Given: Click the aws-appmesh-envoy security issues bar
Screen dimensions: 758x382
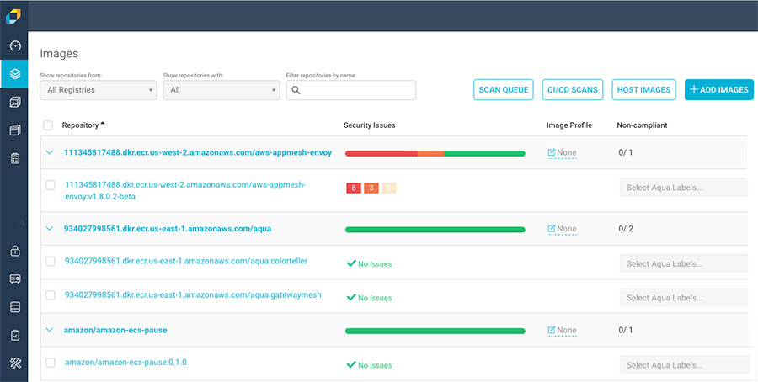Looking at the screenshot, I should (x=435, y=154).
